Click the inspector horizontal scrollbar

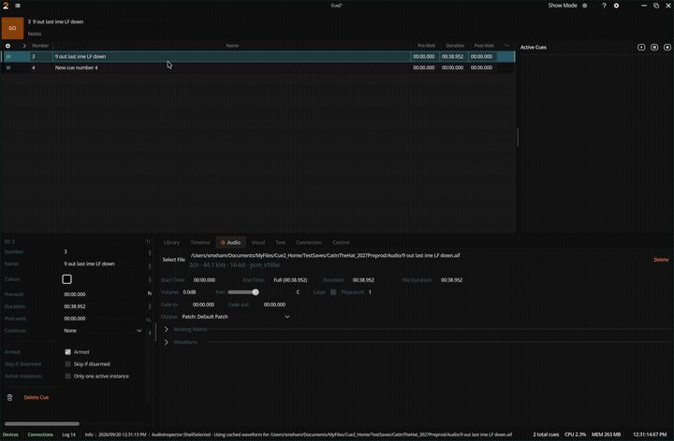(42, 423)
